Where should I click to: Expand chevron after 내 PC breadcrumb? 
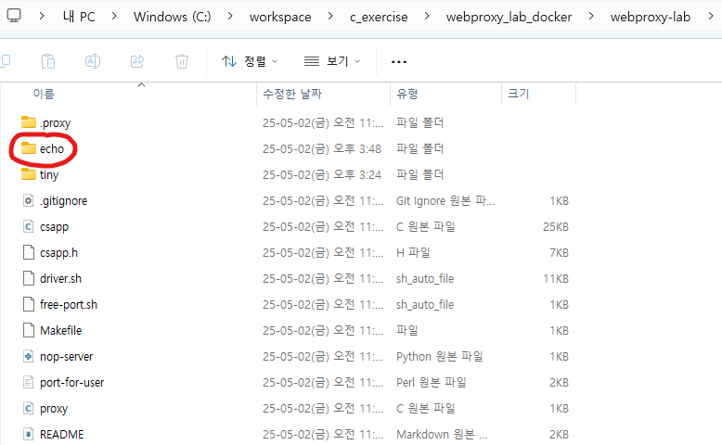[114, 16]
